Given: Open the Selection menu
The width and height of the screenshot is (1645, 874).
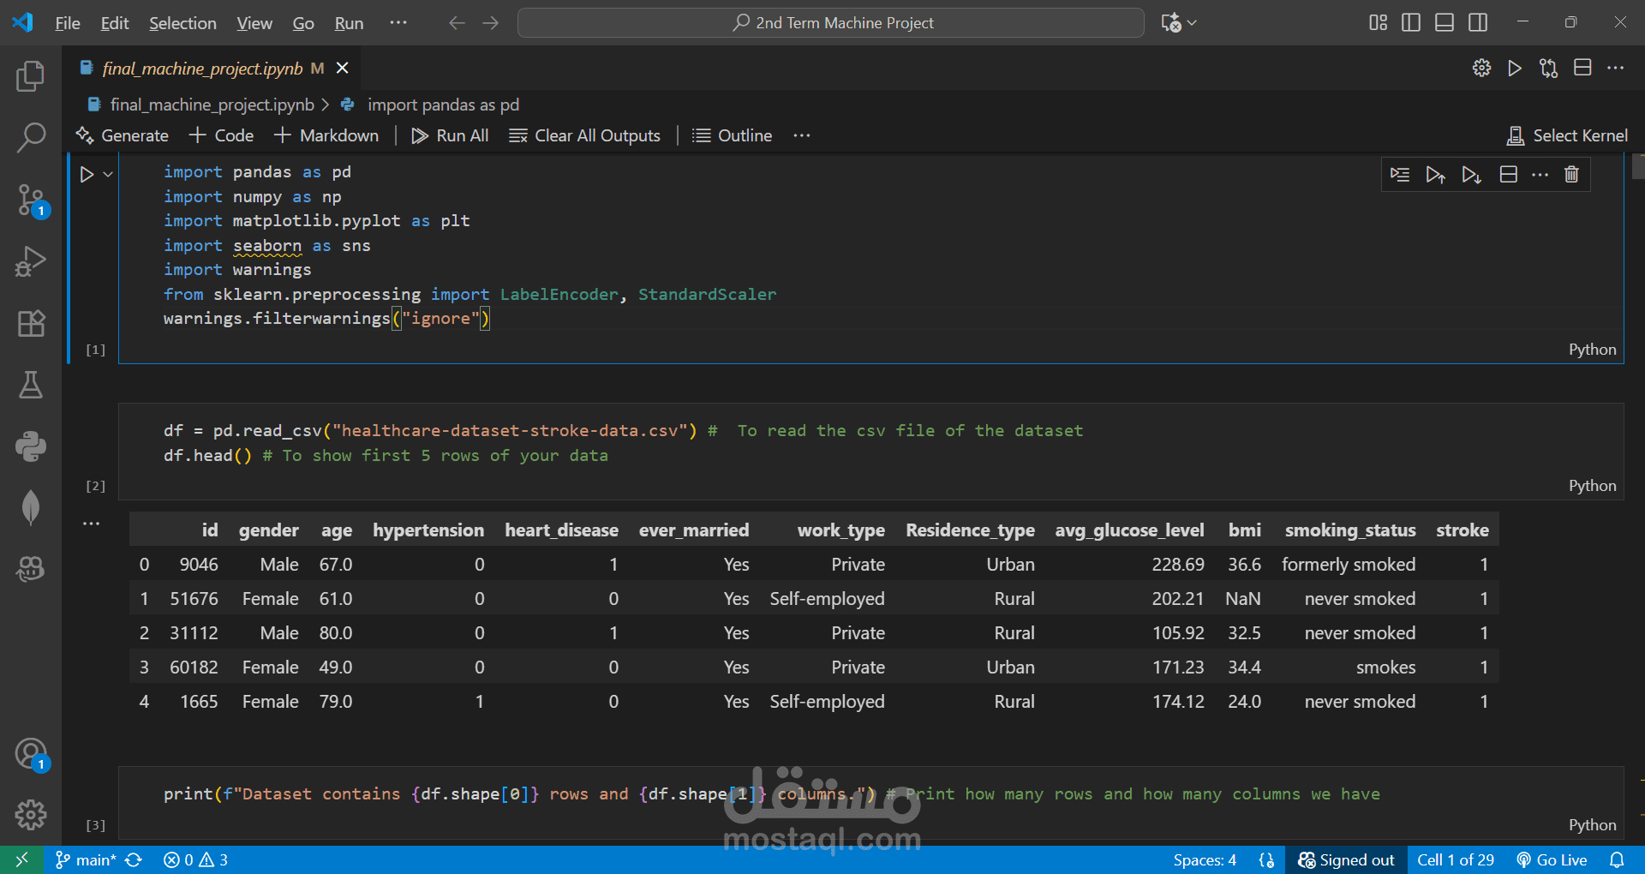Looking at the screenshot, I should pyautogui.click(x=182, y=23).
